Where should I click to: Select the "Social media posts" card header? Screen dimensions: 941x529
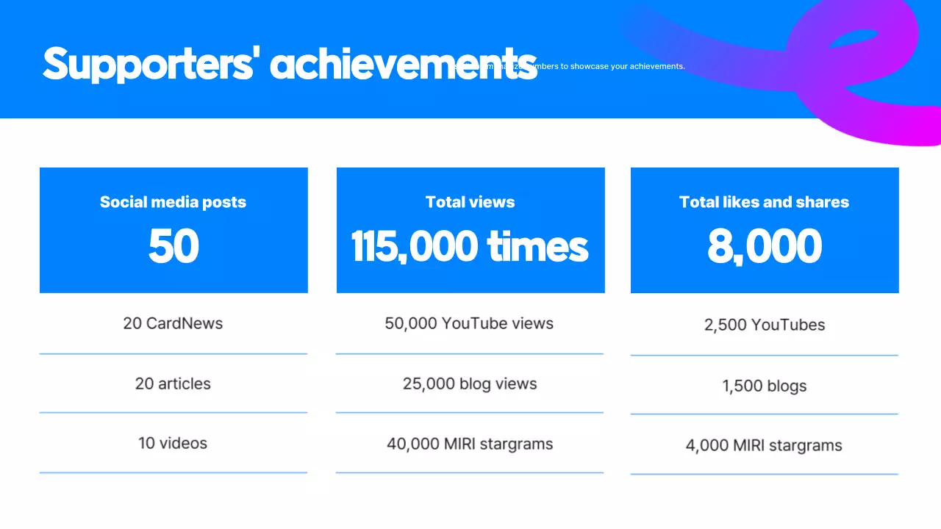pyautogui.click(x=173, y=202)
